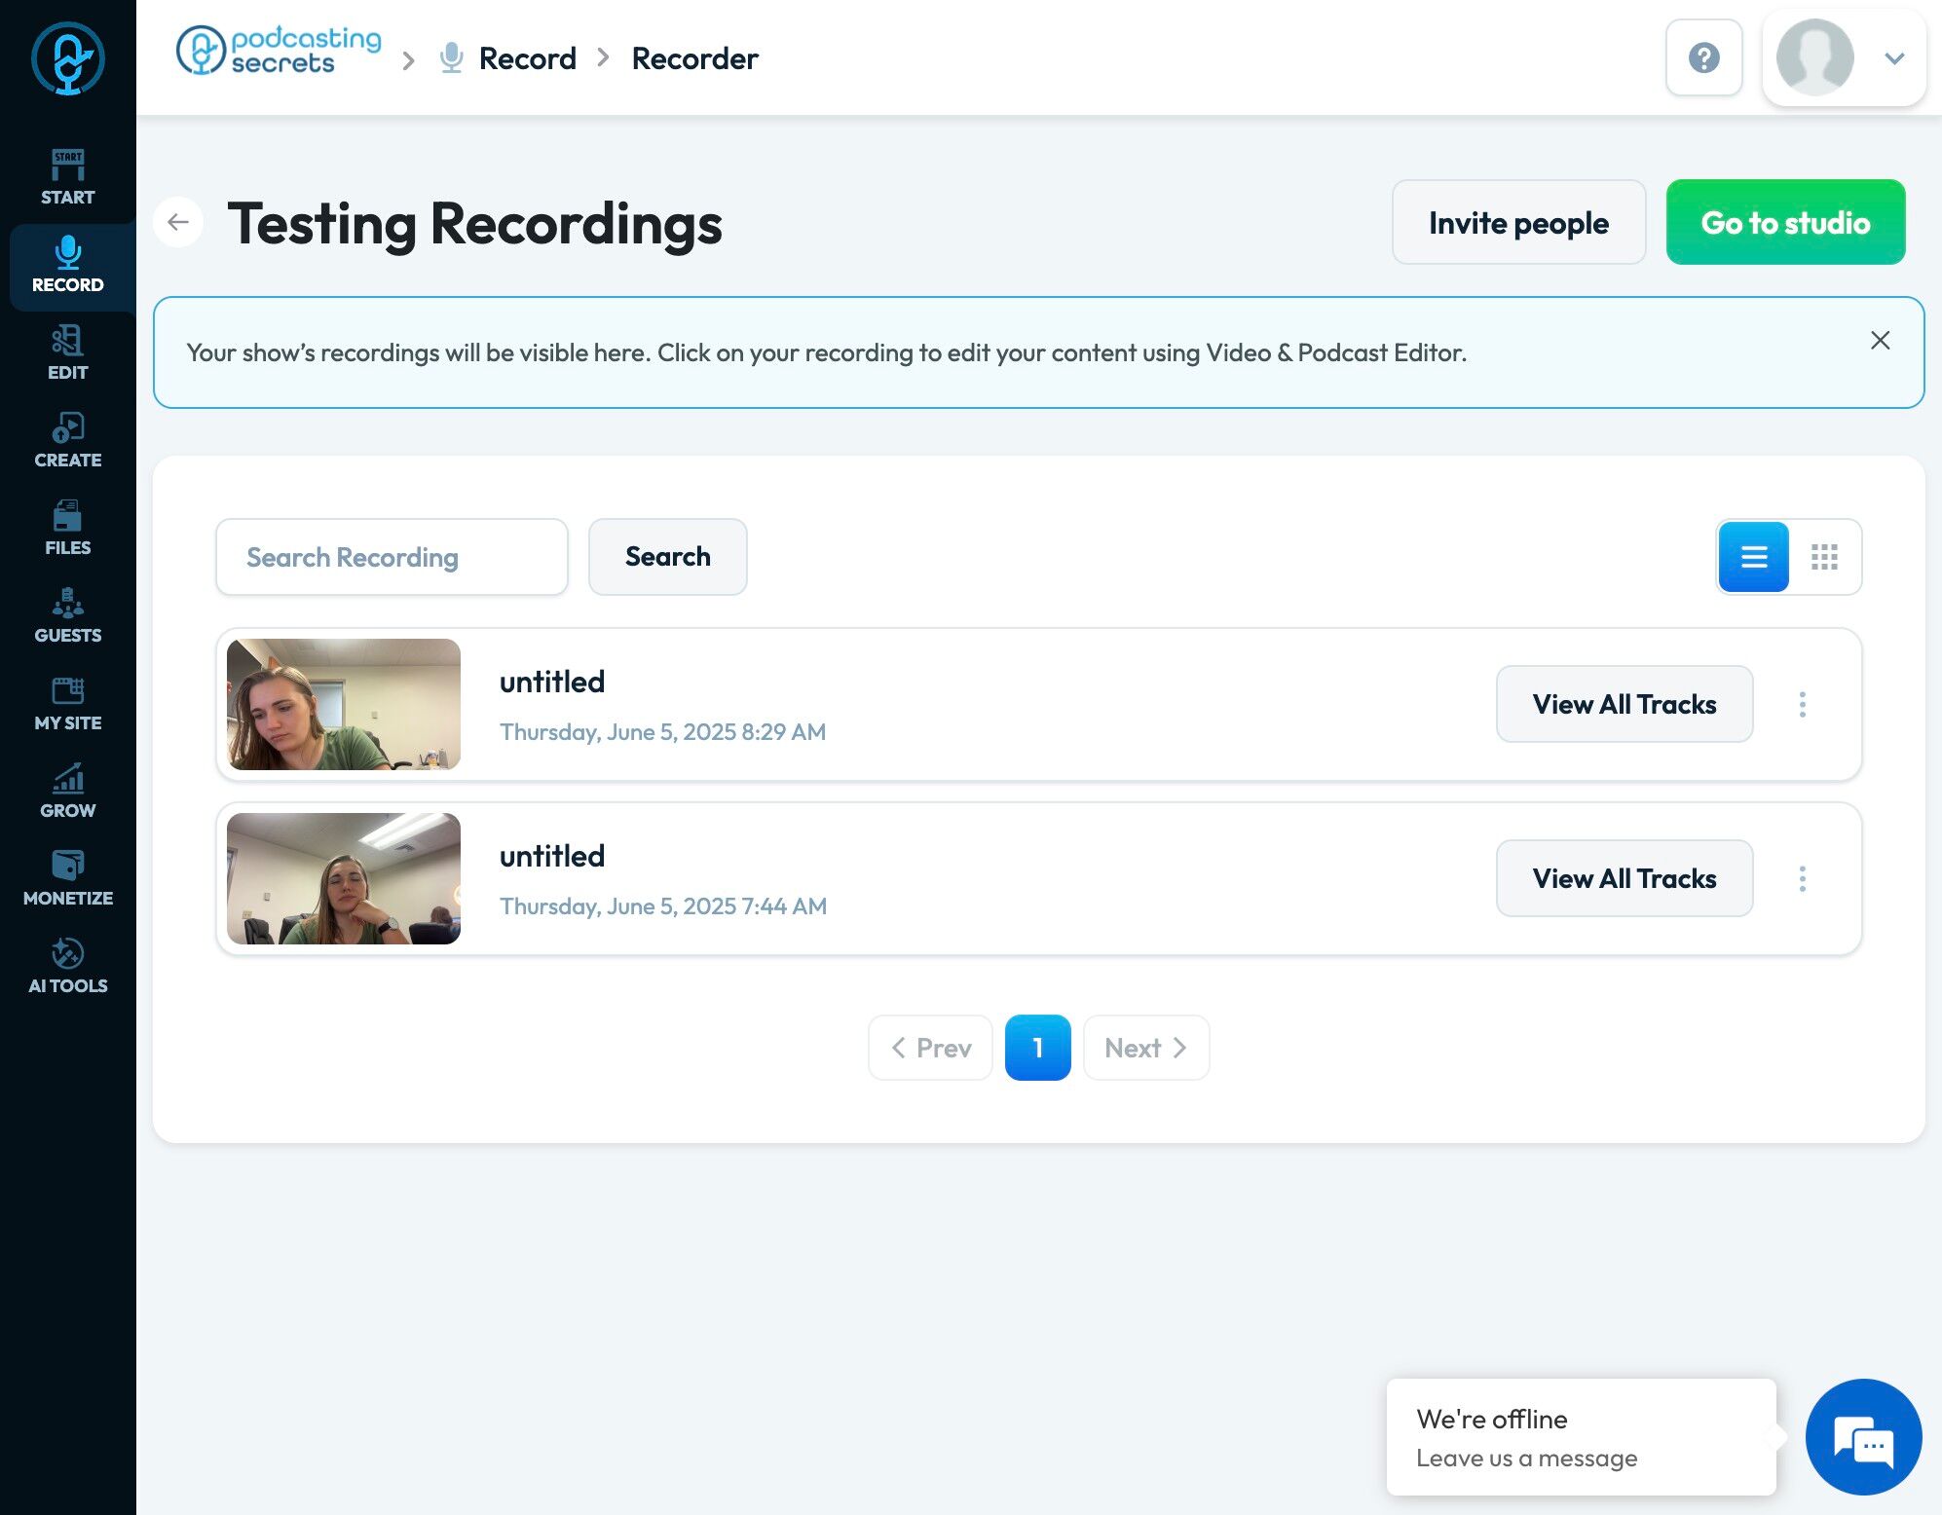Open the 7:44 AM recording thumbnail
The width and height of the screenshot is (1942, 1515).
pyautogui.click(x=343, y=878)
